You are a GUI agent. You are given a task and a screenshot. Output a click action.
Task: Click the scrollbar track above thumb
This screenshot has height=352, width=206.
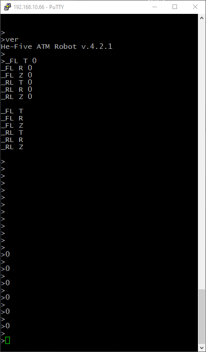[202, 156]
